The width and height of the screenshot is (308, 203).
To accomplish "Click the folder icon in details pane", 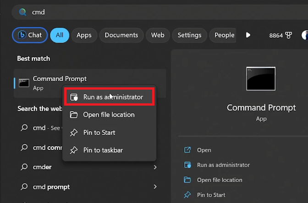I will click(x=187, y=180).
